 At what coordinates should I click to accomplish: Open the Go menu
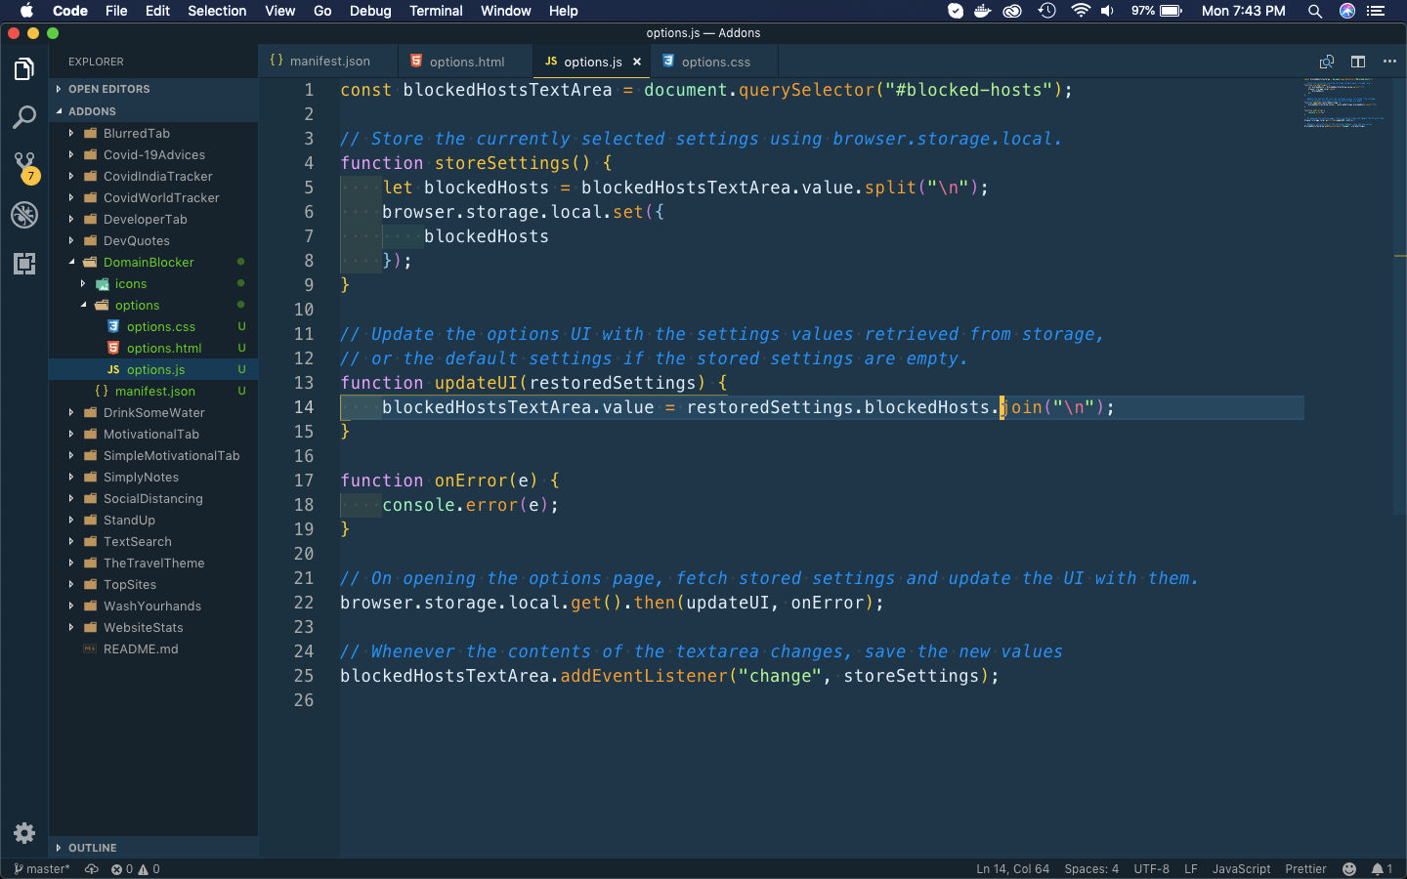tap(322, 11)
